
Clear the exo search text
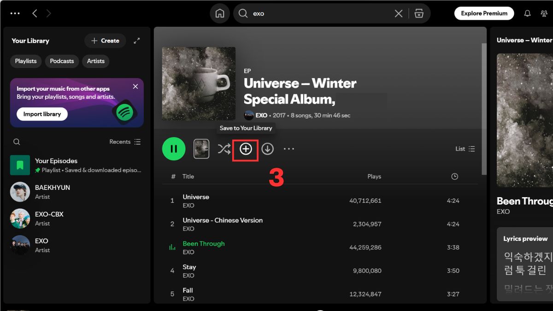pos(399,13)
